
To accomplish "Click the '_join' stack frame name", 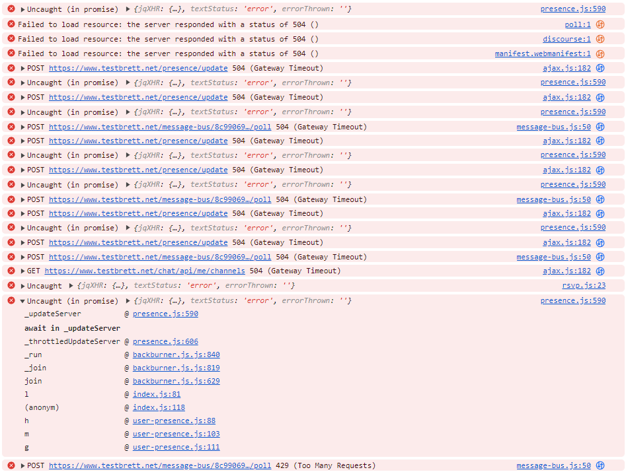I will pos(35,368).
